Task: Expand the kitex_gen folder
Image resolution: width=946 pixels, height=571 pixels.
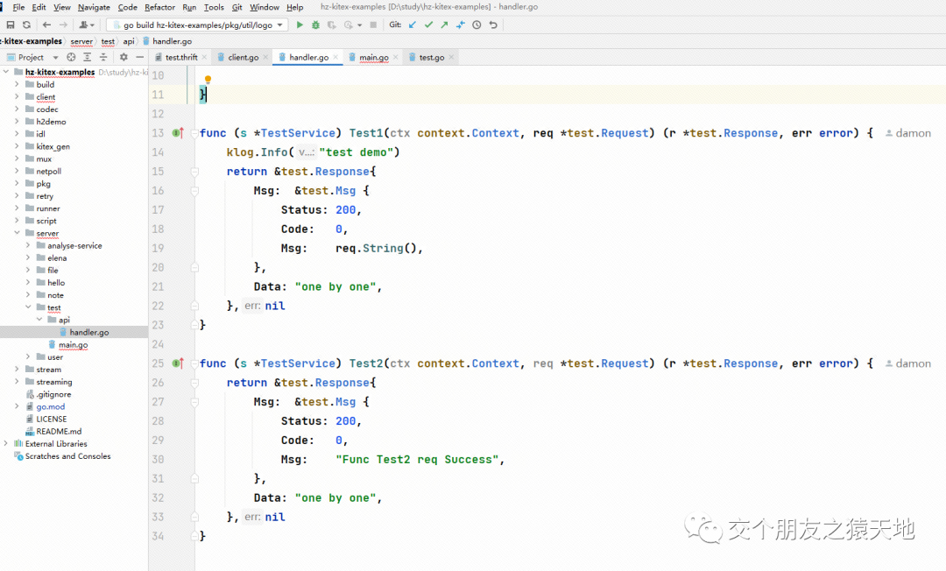Action: [17, 146]
